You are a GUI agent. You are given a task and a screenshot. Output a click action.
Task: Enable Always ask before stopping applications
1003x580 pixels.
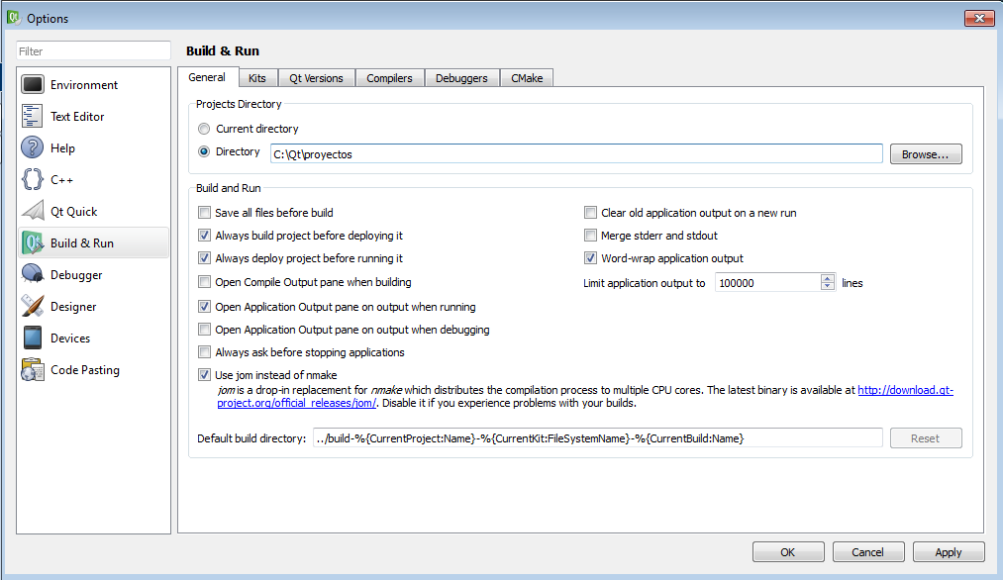click(x=205, y=352)
